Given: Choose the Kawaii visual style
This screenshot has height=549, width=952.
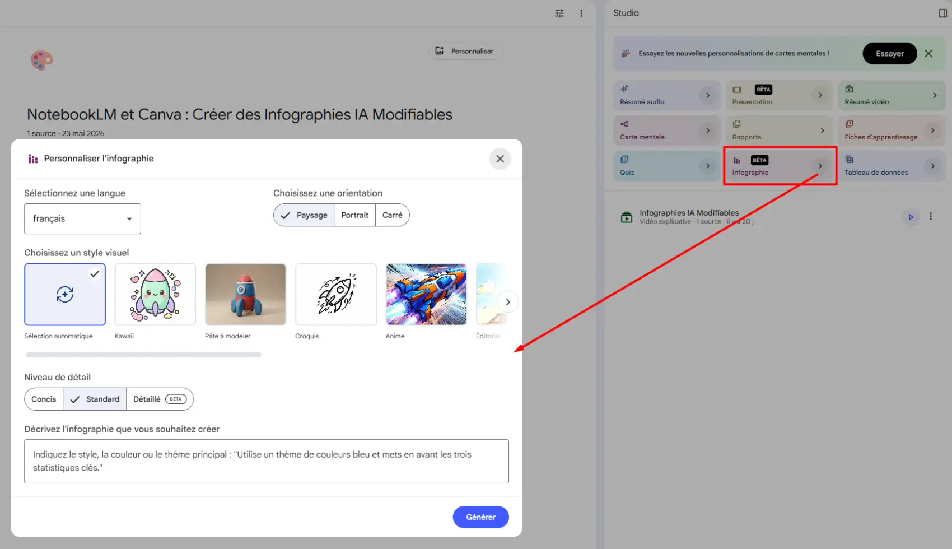Looking at the screenshot, I should click(x=155, y=294).
